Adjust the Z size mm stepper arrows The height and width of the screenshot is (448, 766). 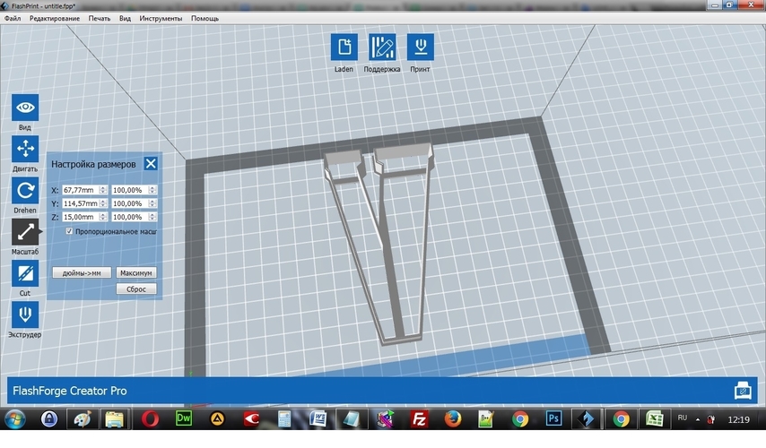(103, 217)
